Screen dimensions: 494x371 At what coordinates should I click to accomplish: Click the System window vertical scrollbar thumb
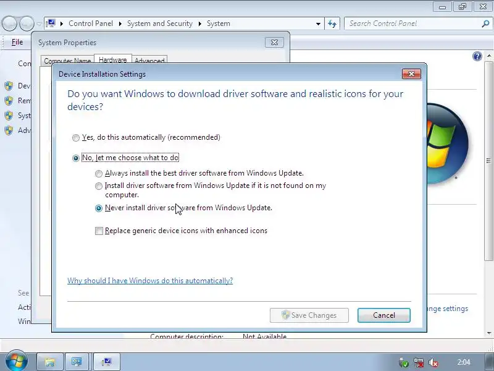489,161
